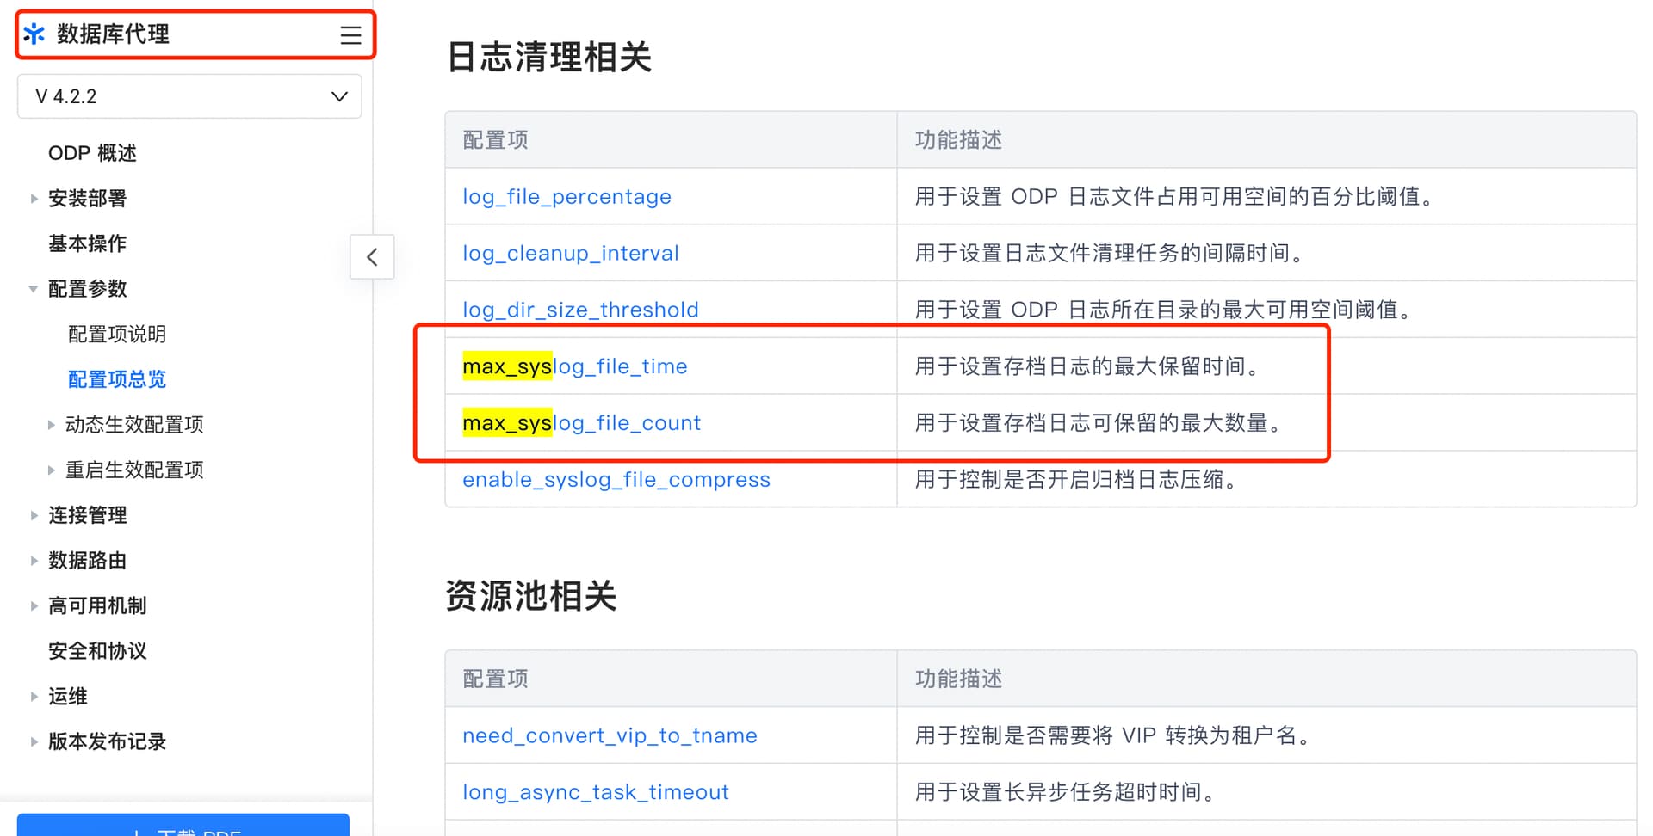1653x836 pixels.
Task: Expand the 安装部署 tree section
Action: pyautogui.click(x=34, y=199)
